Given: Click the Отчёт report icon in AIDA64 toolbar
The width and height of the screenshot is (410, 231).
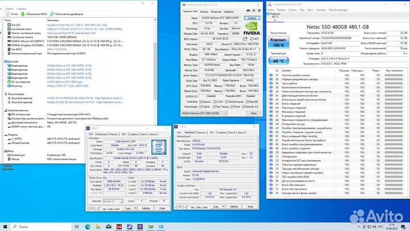Looking at the screenshot, I should pyautogui.click(x=7, y=14).
